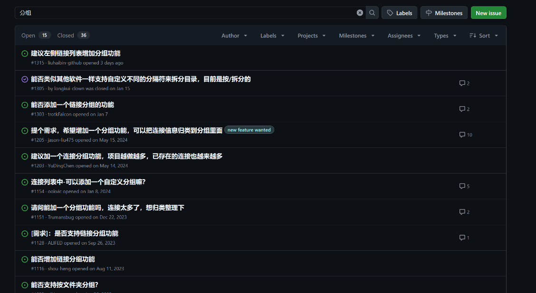The height and width of the screenshot is (293, 536).
Task: Open the Author filter dropdown
Action: (x=234, y=35)
